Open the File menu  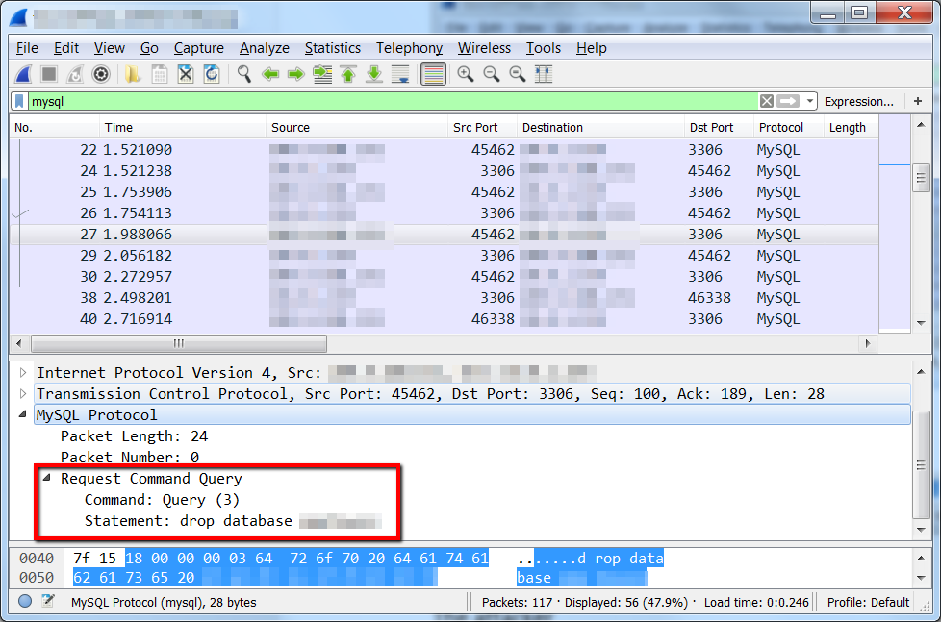tap(27, 48)
